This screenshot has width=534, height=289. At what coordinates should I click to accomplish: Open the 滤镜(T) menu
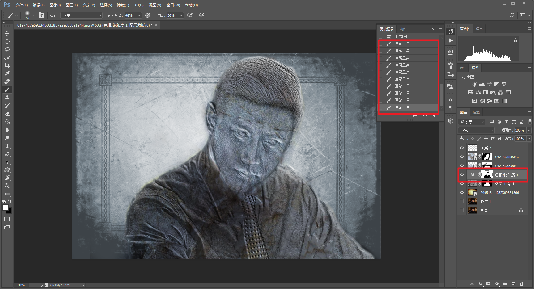pos(123,5)
